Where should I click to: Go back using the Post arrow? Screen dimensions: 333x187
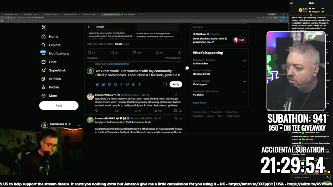[89, 27]
